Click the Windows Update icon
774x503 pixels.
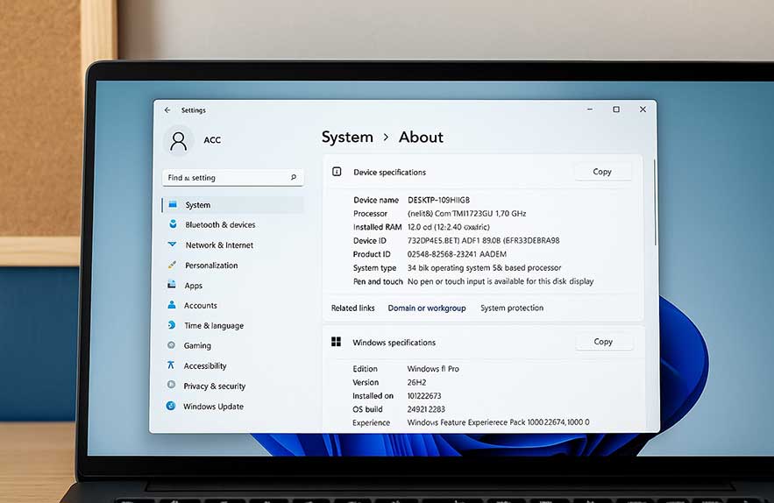pyautogui.click(x=171, y=406)
